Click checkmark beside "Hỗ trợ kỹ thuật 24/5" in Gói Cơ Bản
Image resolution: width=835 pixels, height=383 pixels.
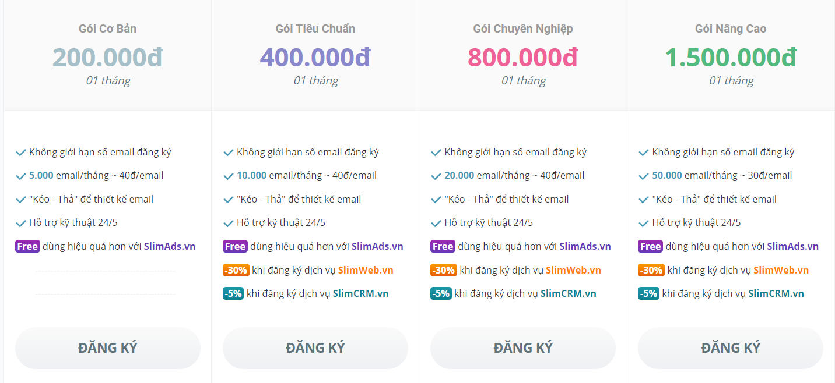pyautogui.click(x=20, y=222)
